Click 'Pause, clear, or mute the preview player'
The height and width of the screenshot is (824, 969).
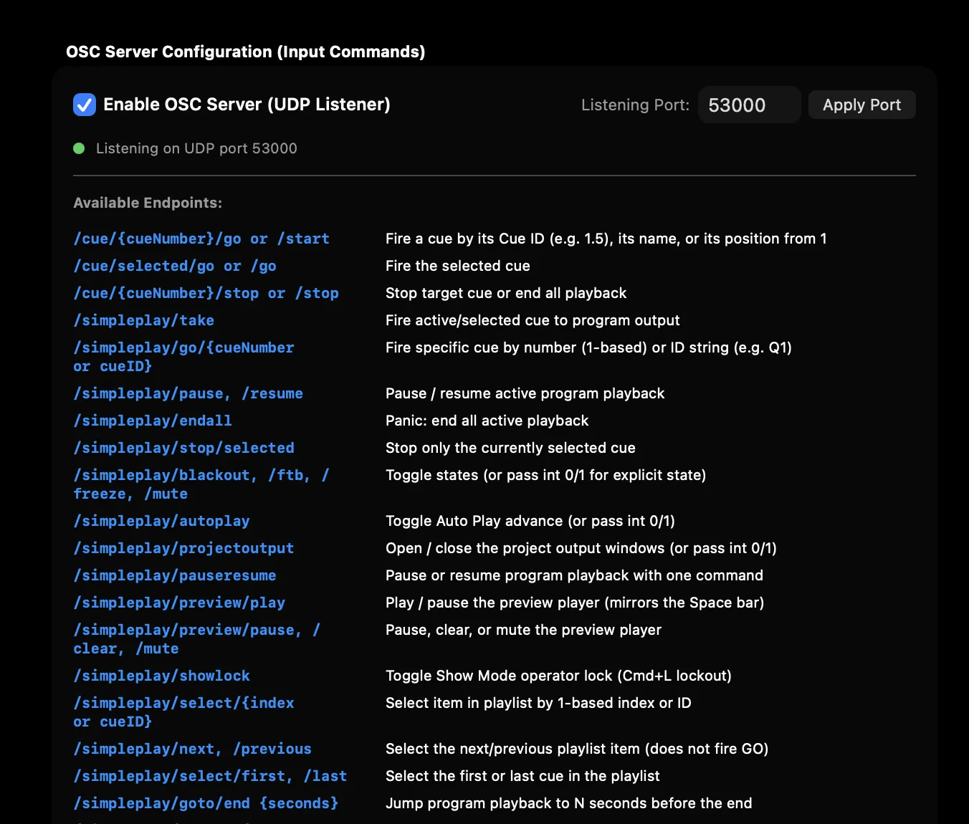tap(523, 630)
